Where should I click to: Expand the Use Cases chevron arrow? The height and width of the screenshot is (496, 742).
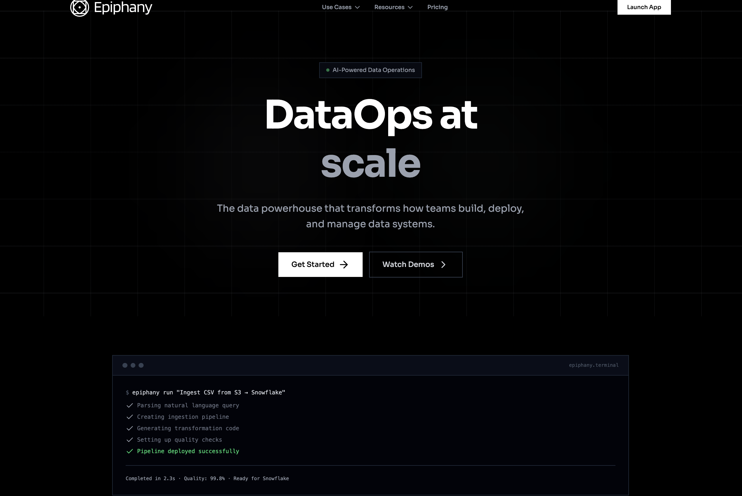point(357,7)
